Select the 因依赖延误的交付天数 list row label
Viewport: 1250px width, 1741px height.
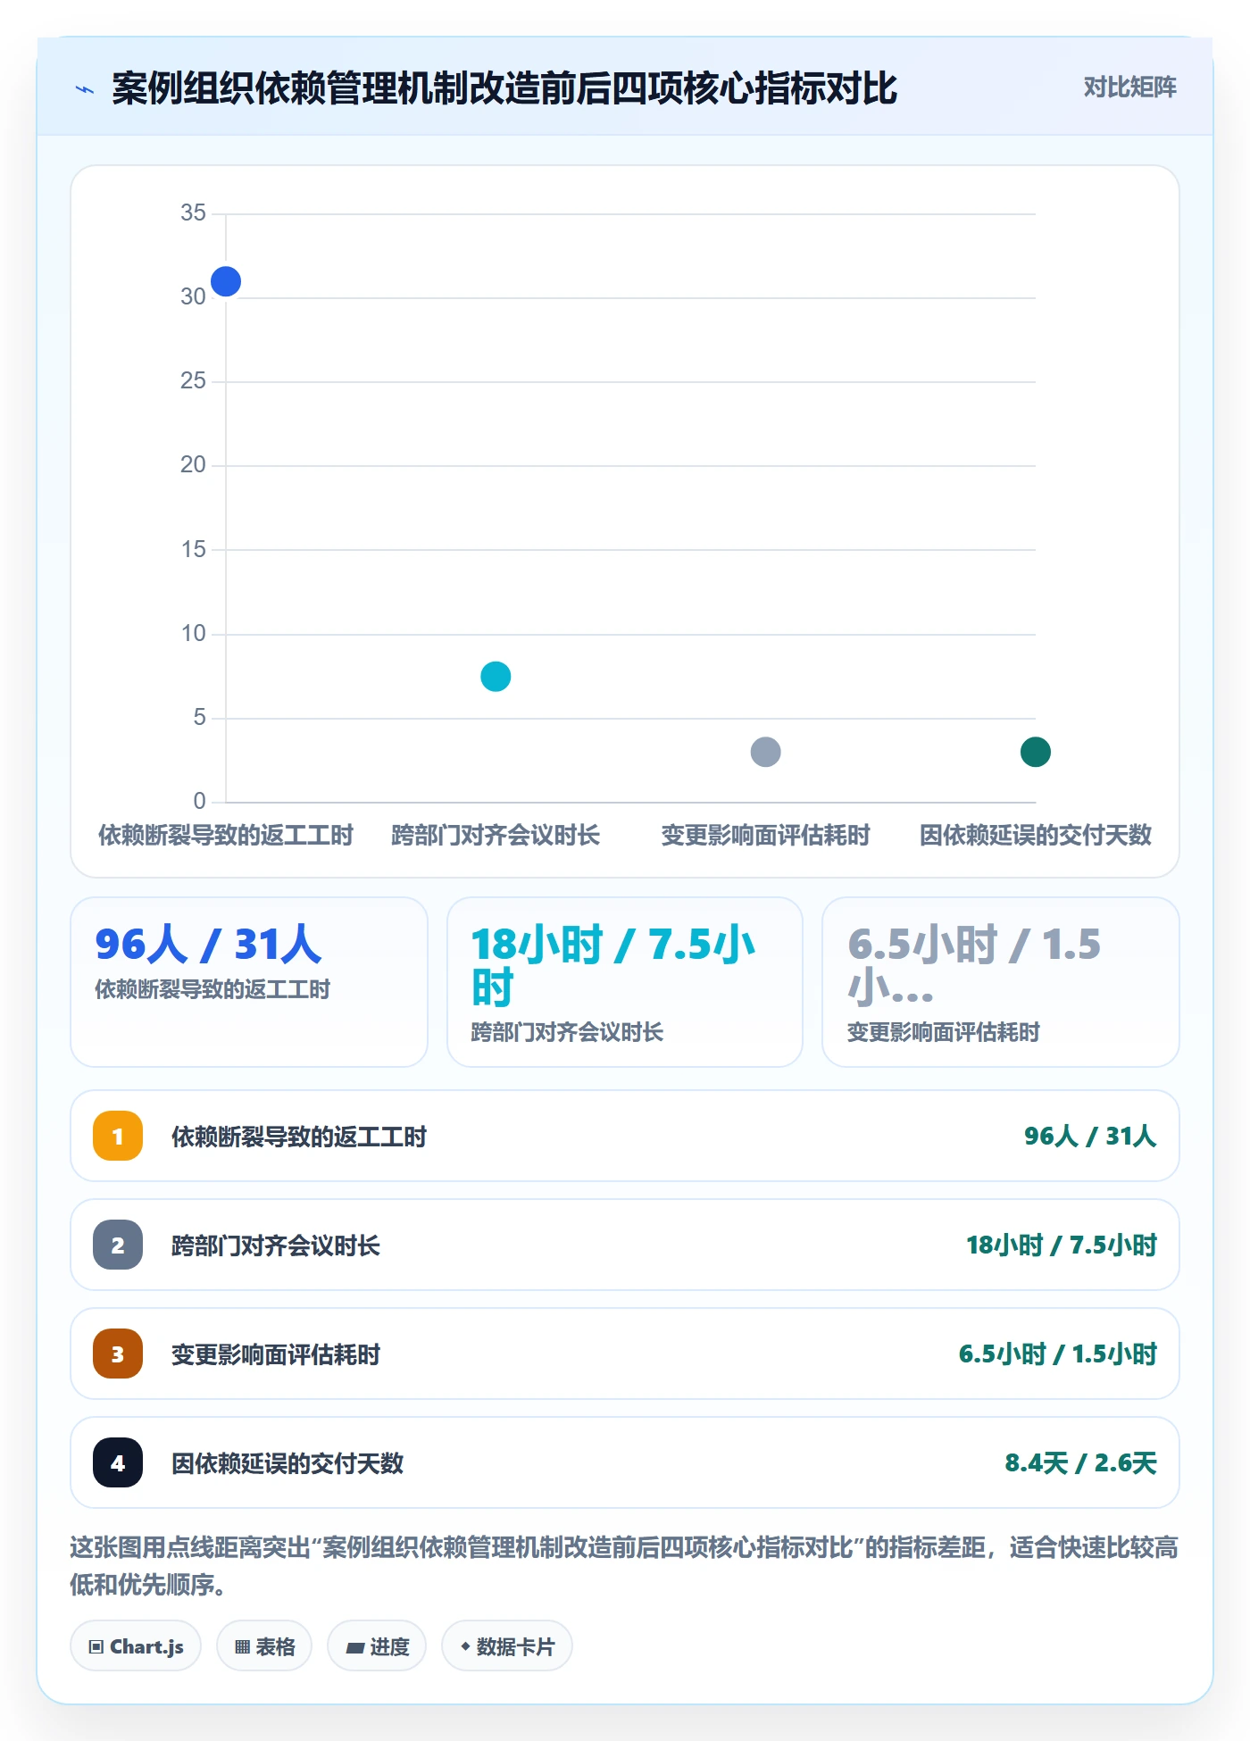287,1463
